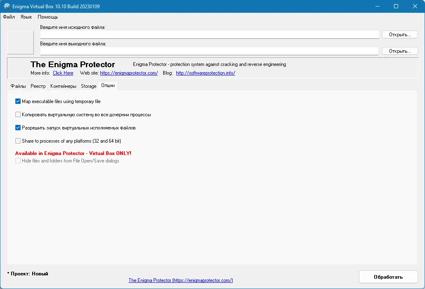The width and height of the screenshot is (425, 289).
Task: Open the Файл menu
Action: coord(9,17)
